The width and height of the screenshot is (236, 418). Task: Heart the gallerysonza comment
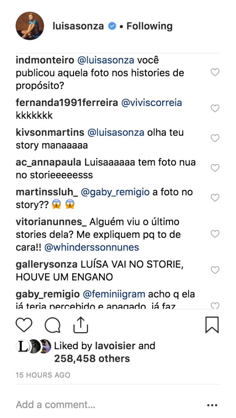click(215, 270)
